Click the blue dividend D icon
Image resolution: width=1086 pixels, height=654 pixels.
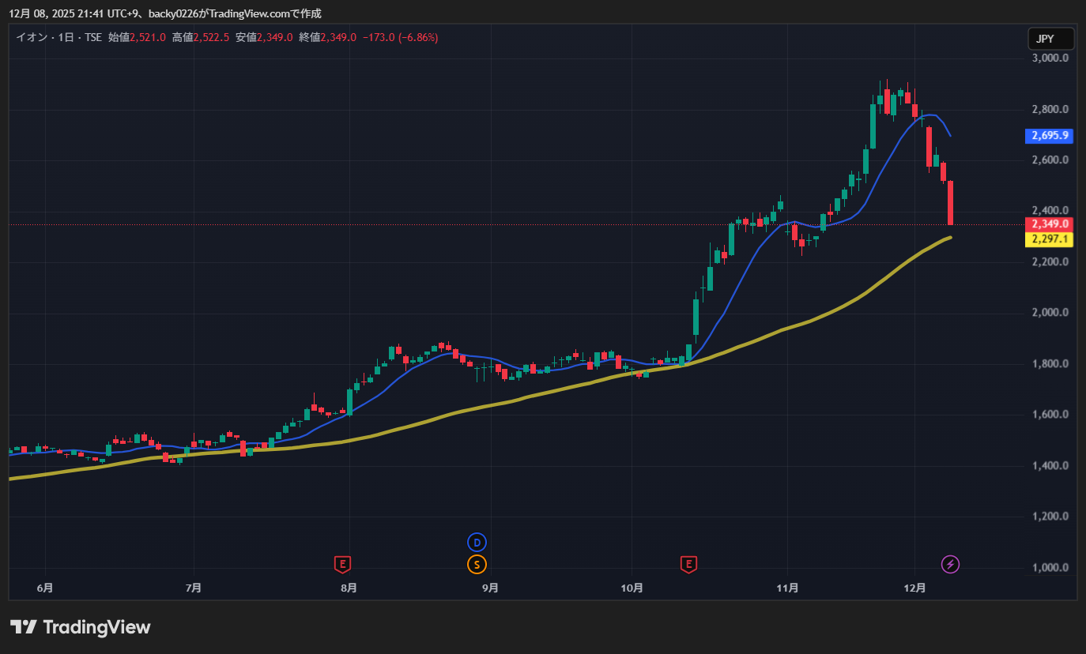click(x=477, y=543)
